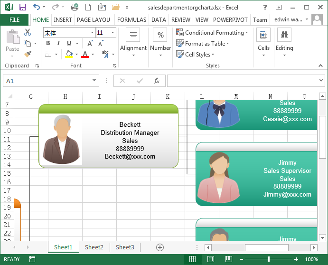Click the Cut scissors icon
This screenshot has width=328, height=265.
pyautogui.click(x=28, y=32)
